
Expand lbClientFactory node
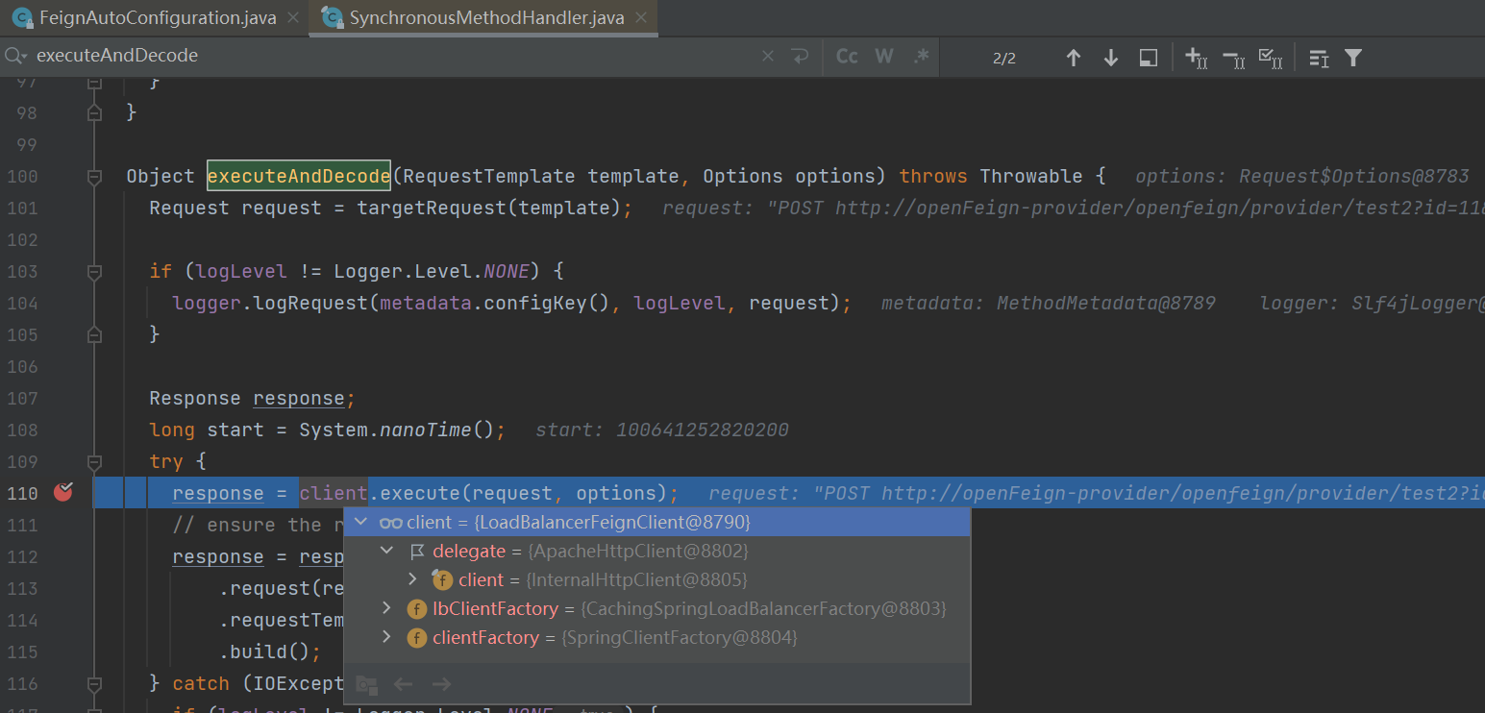pos(386,608)
